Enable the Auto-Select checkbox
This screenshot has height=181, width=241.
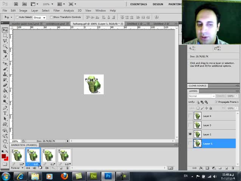[17, 17]
